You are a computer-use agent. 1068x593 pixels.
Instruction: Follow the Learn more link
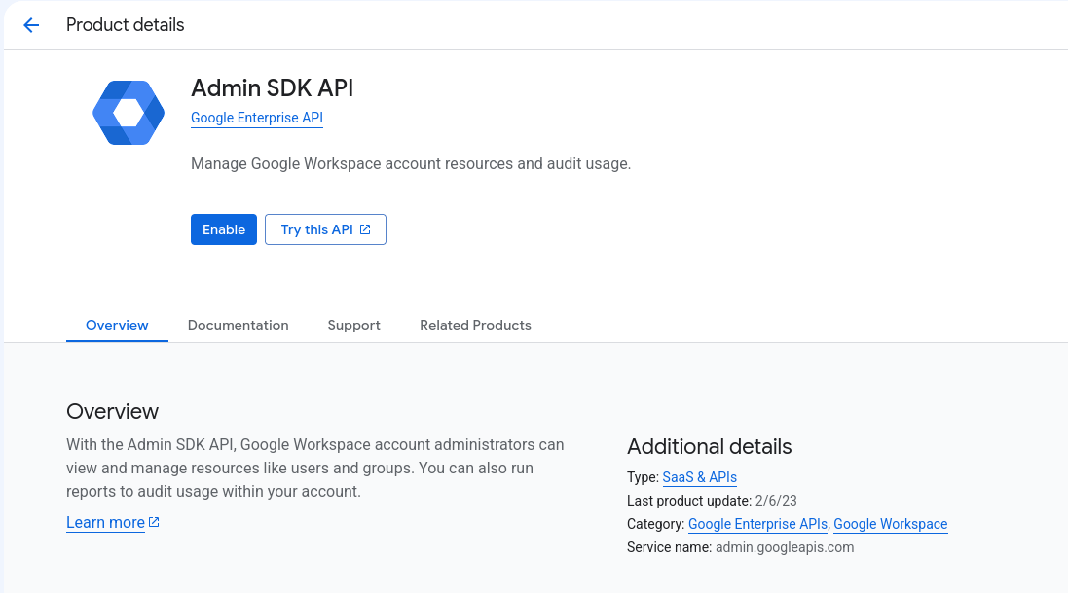click(x=105, y=522)
